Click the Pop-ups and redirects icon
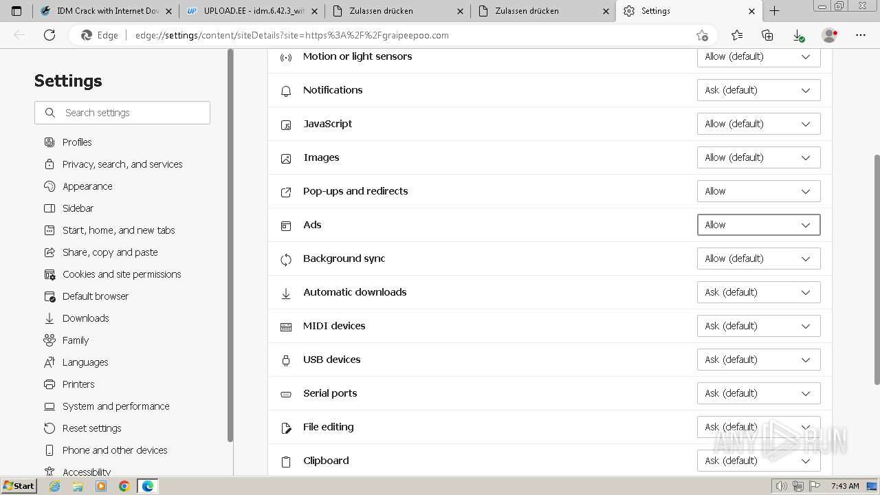Image resolution: width=880 pixels, height=495 pixels. (286, 192)
